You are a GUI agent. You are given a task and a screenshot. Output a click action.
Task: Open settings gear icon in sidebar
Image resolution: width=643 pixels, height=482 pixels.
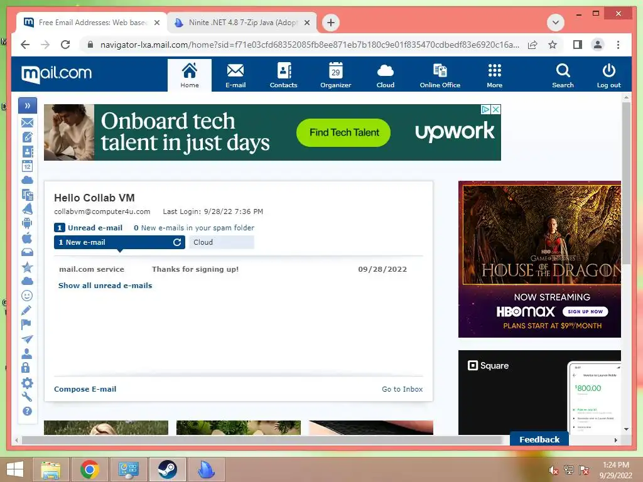point(27,383)
